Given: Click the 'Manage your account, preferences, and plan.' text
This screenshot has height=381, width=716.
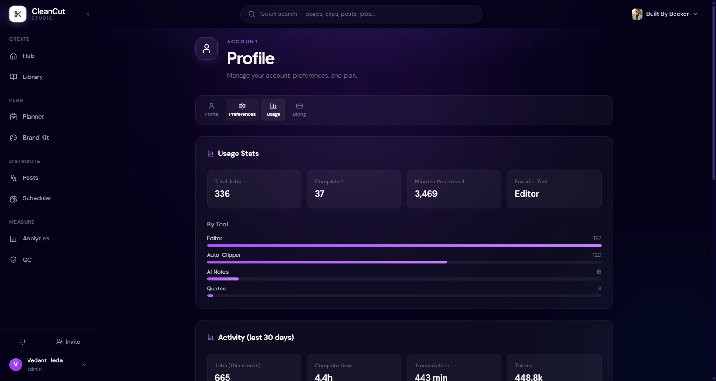Looking at the screenshot, I should (x=292, y=76).
